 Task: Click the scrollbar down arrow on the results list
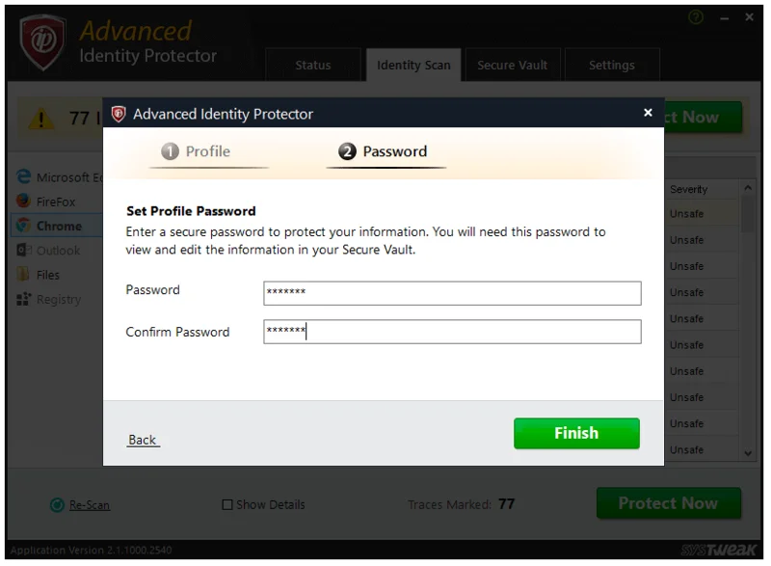coord(749,451)
